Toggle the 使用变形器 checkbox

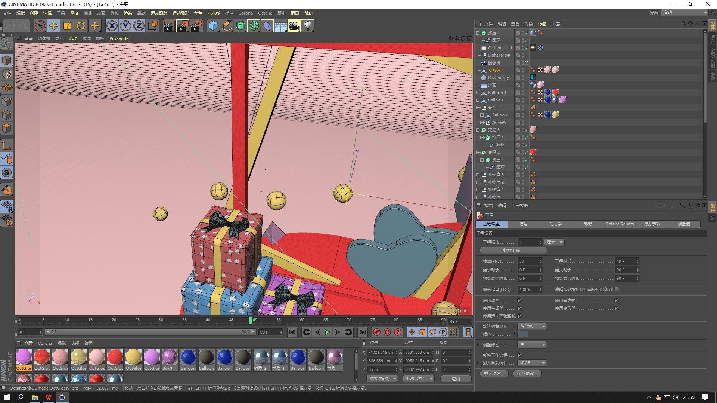coord(617,308)
